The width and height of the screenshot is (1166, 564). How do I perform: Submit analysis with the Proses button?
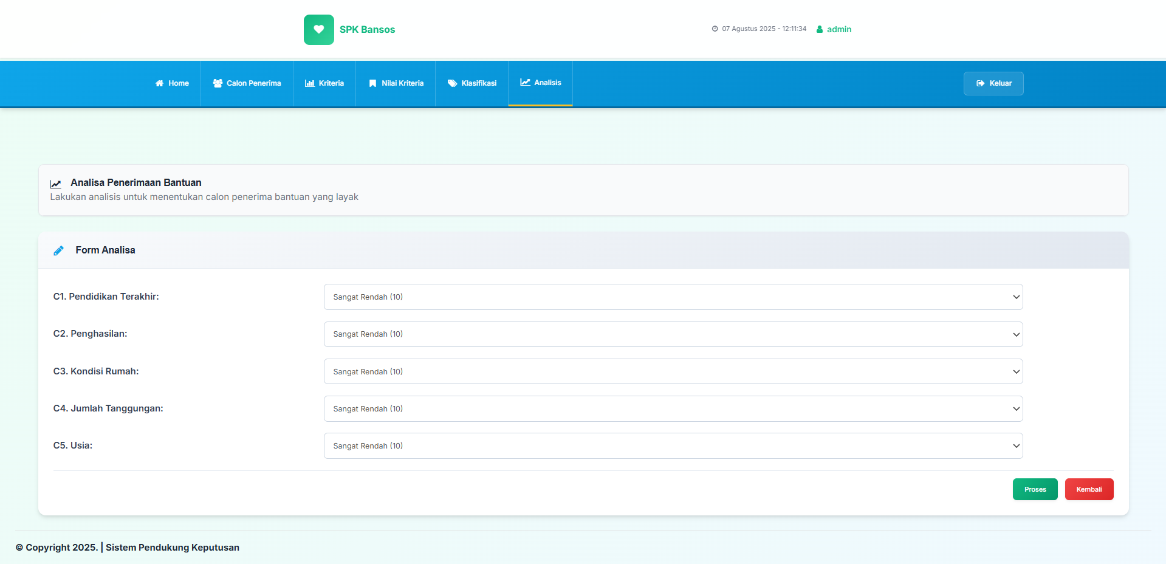pyautogui.click(x=1035, y=489)
